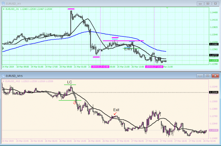Click the 2019.03.25 02:00 date marker

(100, 67)
